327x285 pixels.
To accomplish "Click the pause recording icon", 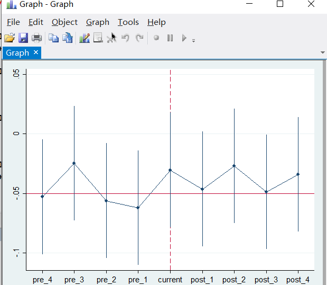I will [x=170, y=38].
